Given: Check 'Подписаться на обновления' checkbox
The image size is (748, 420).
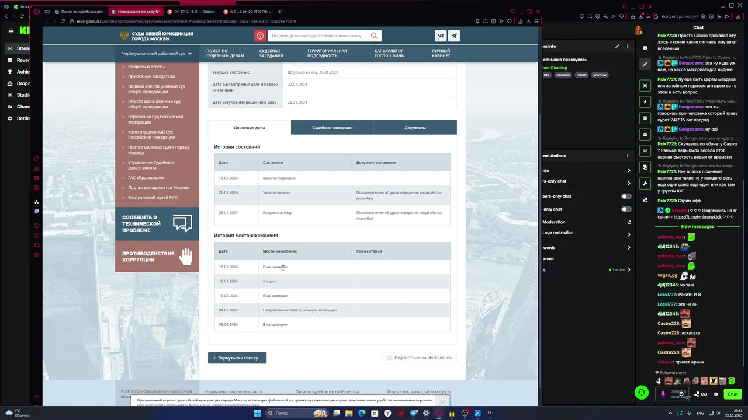Looking at the screenshot, I should click(390, 358).
